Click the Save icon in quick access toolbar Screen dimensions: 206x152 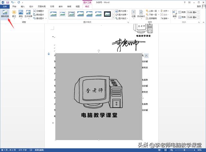[x=8, y=2]
